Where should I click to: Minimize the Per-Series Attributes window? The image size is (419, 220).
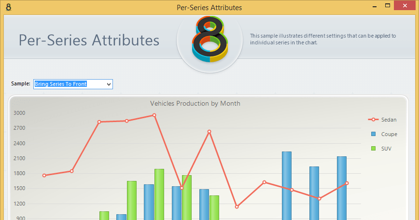[375, 6]
